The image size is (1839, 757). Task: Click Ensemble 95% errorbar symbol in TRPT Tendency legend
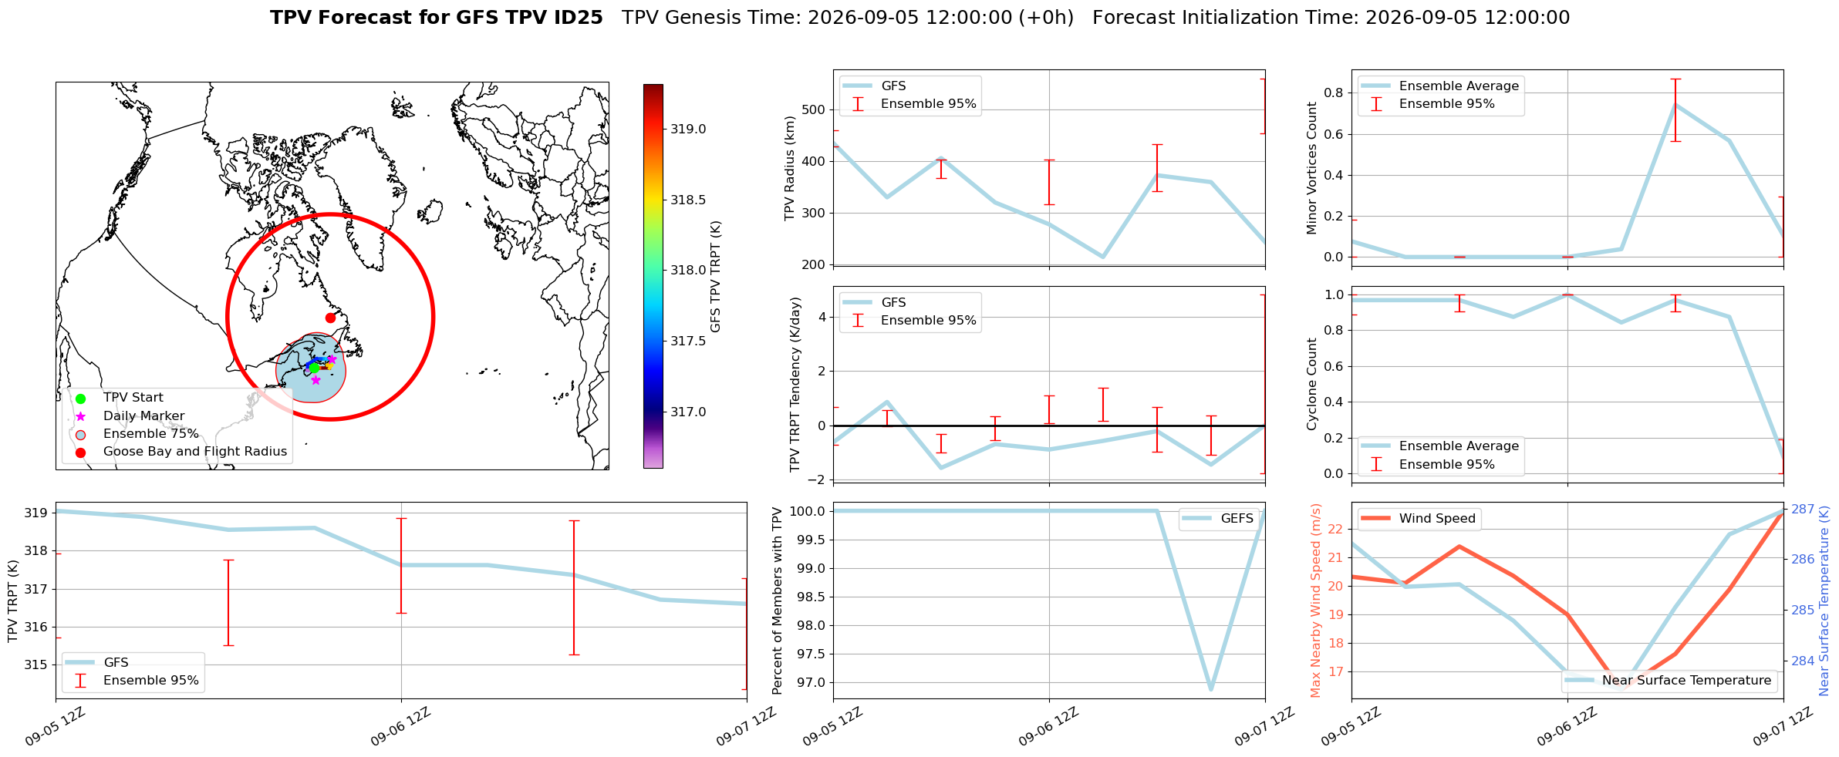[858, 321]
